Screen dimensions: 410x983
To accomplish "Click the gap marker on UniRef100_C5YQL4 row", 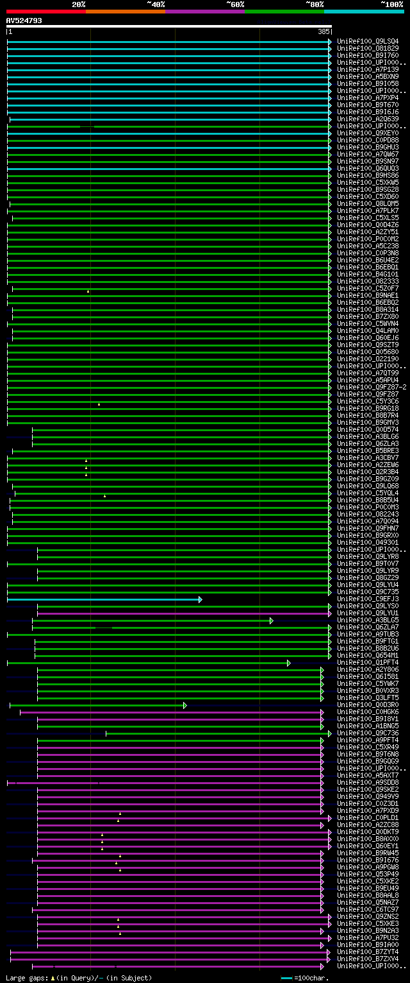I will (x=105, y=496).
